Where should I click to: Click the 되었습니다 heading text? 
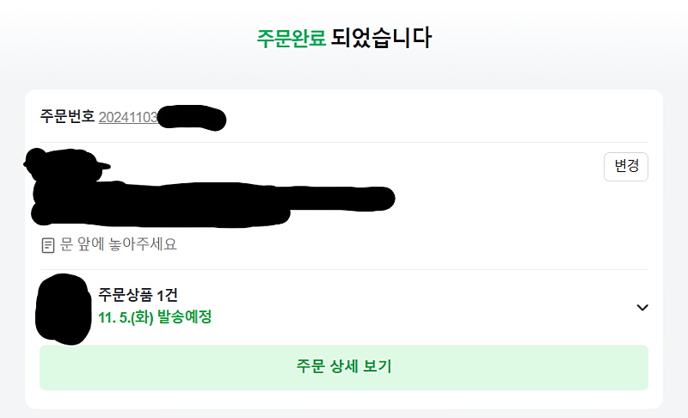[x=381, y=39]
